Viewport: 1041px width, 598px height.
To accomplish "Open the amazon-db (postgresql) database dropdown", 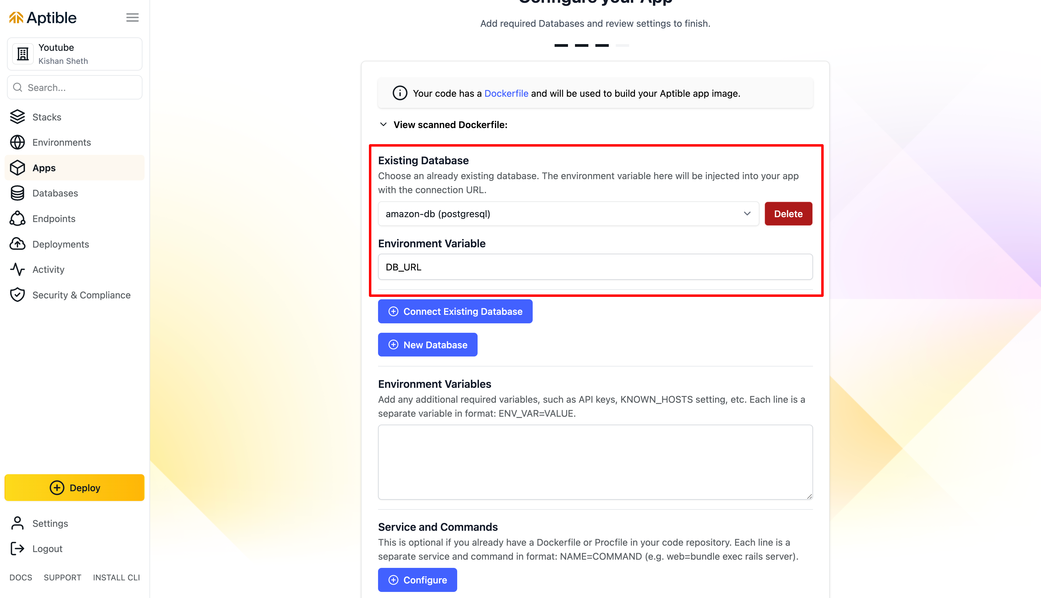I will click(x=568, y=214).
